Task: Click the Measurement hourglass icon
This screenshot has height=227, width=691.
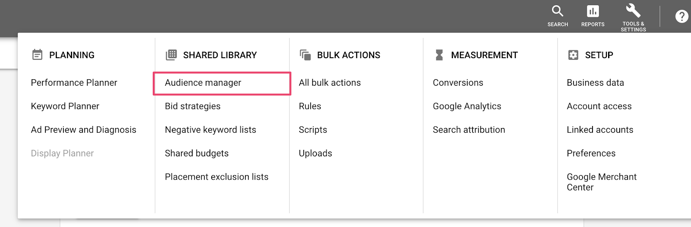Action: [439, 55]
